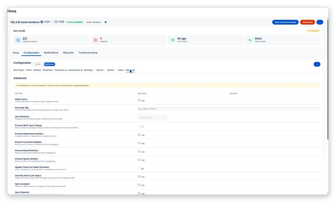Toggle Prevent Comment Deletion checkbox
This screenshot has height=202, width=336.
tap(139, 143)
